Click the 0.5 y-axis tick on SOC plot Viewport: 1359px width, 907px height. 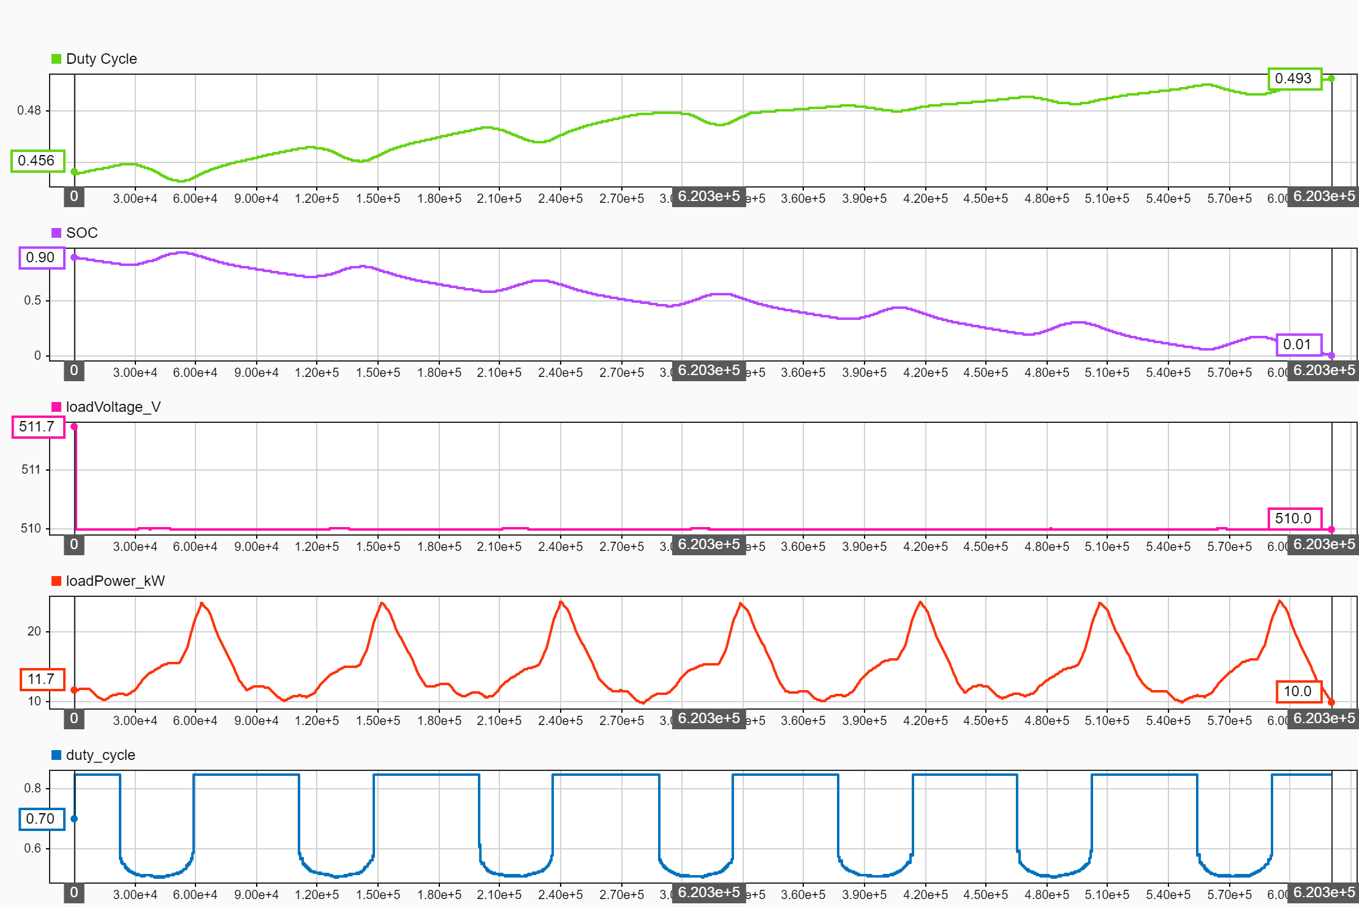coord(33,300)
